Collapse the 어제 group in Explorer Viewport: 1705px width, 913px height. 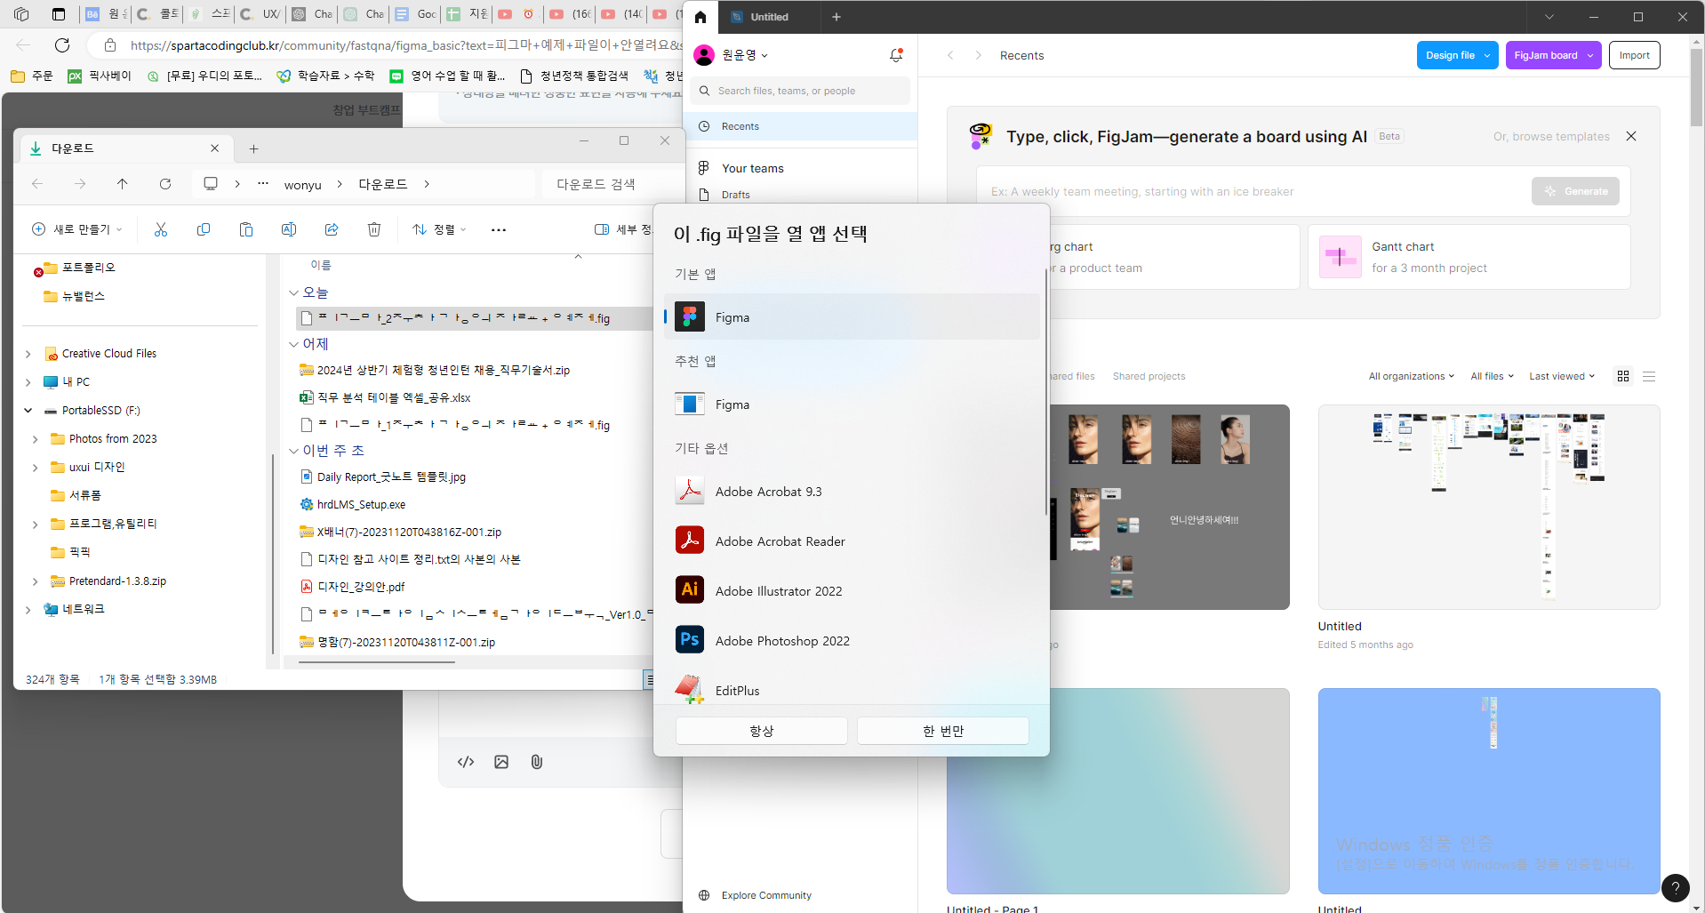pos(293,344)
